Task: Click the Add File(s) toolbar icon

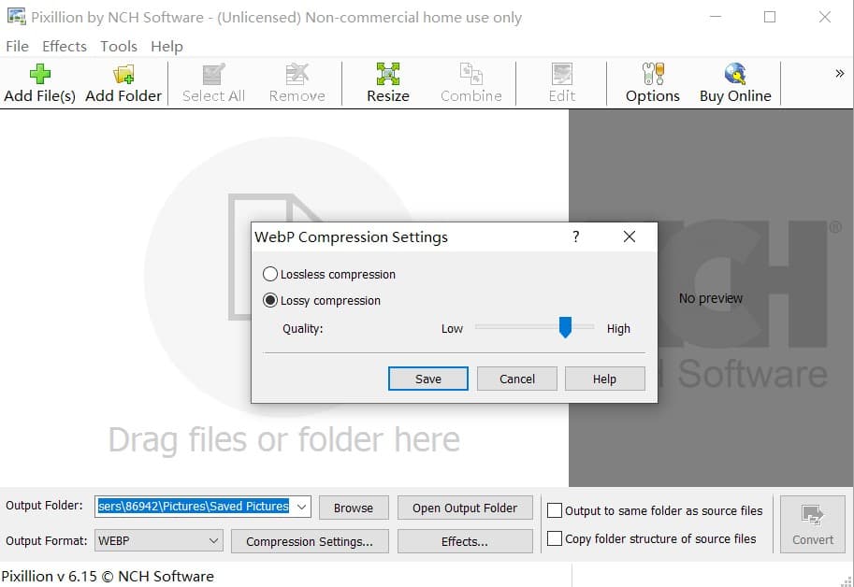Action: 39,75
